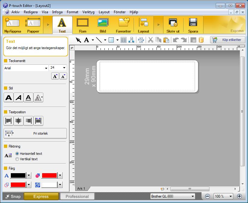Expand the line tool dropdown arrow

tap(105, 40)
